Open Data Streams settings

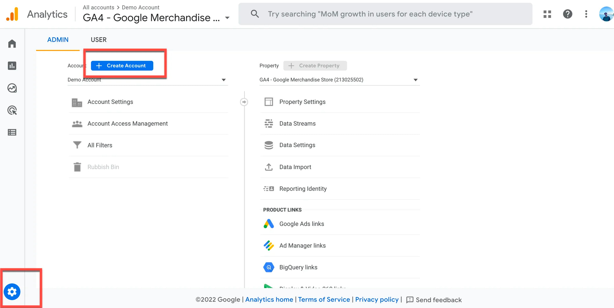coord(297,124)
